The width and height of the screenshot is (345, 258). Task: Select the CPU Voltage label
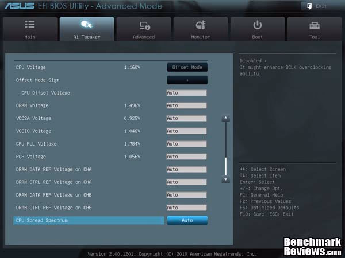(x=31, y=67)
